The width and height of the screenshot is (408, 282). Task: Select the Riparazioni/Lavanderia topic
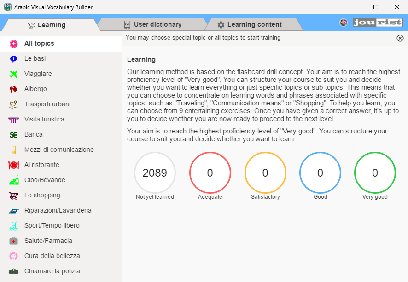point(61,211)
